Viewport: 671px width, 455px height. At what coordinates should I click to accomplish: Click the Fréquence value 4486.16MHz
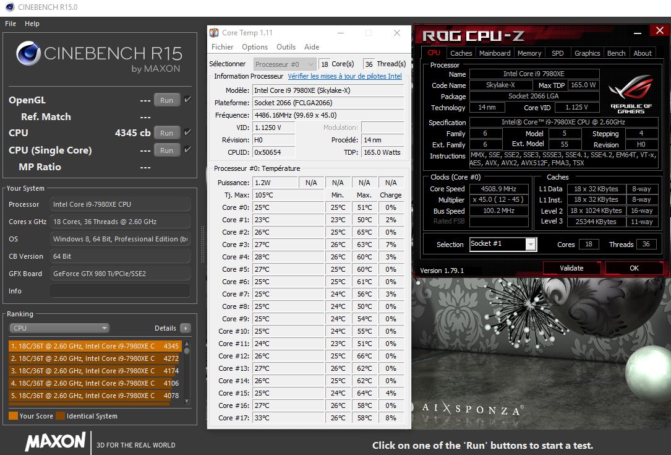[328, 115]
